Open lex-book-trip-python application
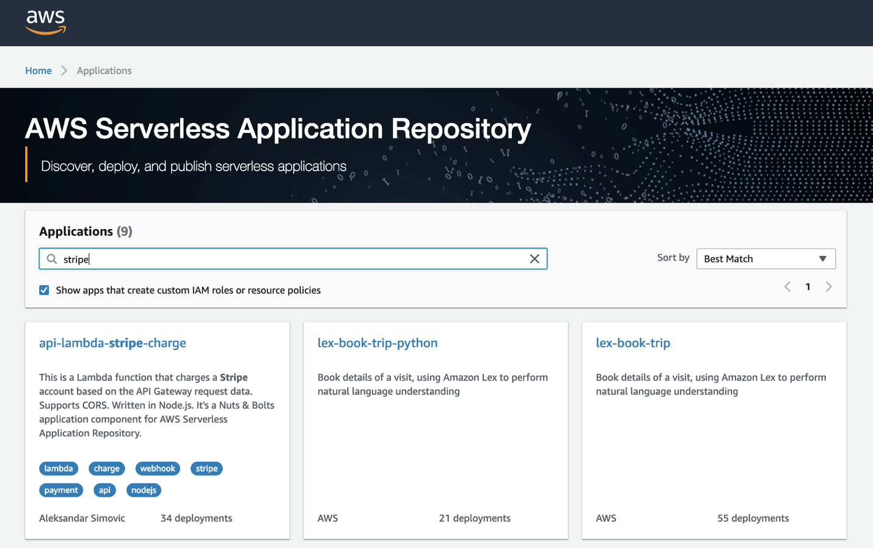Screen dimensions: 873x548 pyautogui.click(x=378, y=343)
